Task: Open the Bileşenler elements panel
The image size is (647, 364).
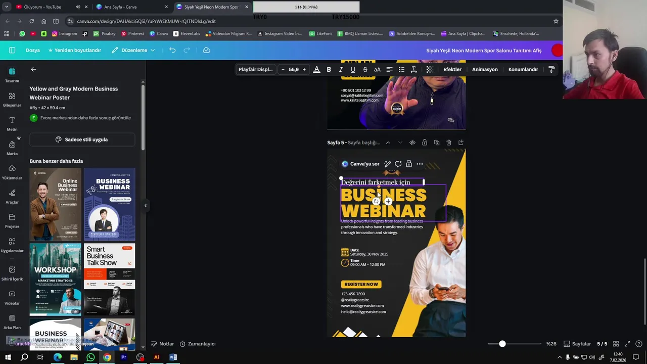Action: [12, 99]
